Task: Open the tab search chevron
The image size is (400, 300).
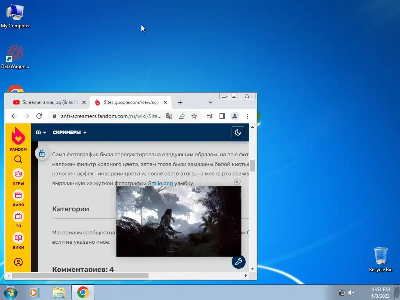Action: pos(211,102)
